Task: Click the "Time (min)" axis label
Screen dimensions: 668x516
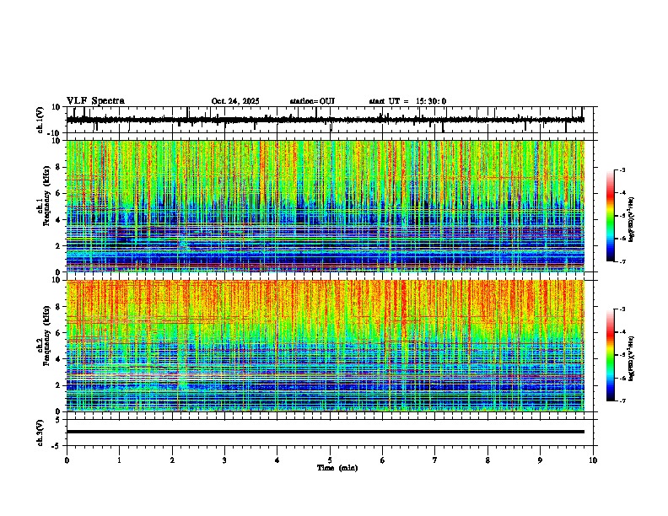Action: click(337, 468)
